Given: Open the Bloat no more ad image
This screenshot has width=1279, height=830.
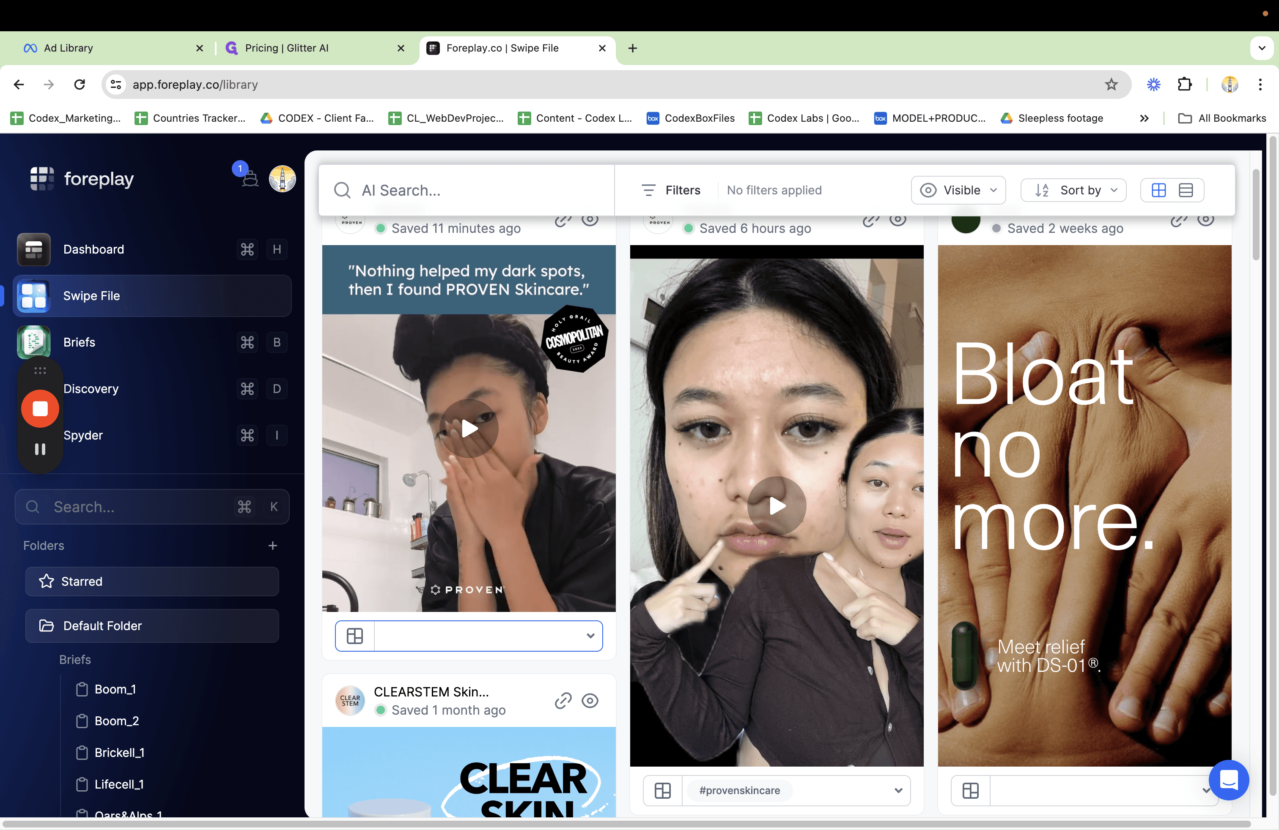Looking at the screenshot, I should [1084, 506].
